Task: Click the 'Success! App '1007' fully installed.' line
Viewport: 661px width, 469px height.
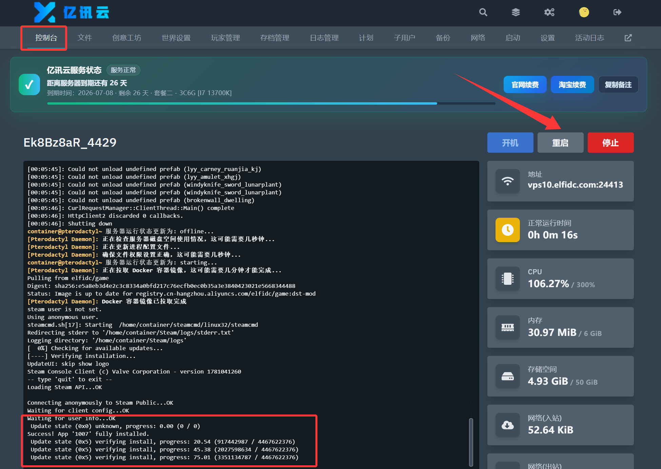Action: [88, 434]
